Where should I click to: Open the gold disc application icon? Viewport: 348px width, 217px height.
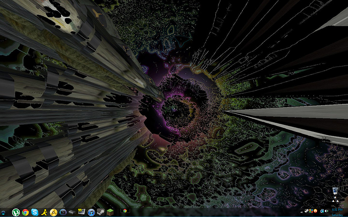[53, 212]
